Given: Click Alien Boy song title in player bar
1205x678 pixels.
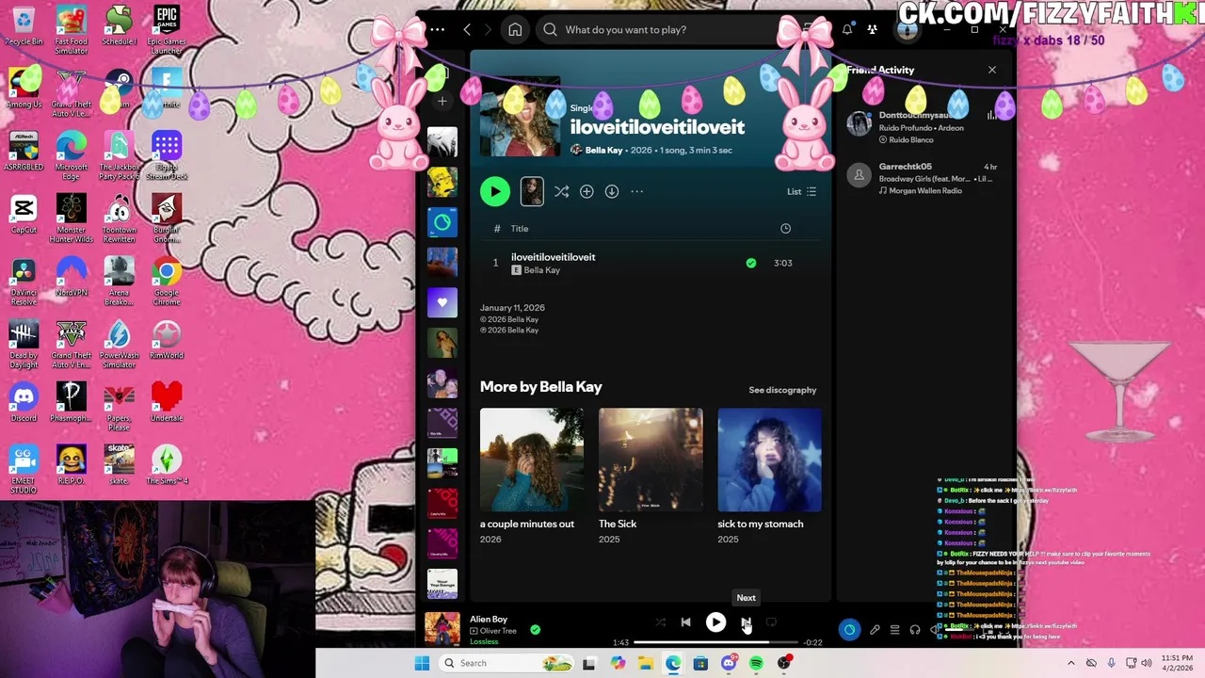Looking at the screenshot, I should coord(489,619).
